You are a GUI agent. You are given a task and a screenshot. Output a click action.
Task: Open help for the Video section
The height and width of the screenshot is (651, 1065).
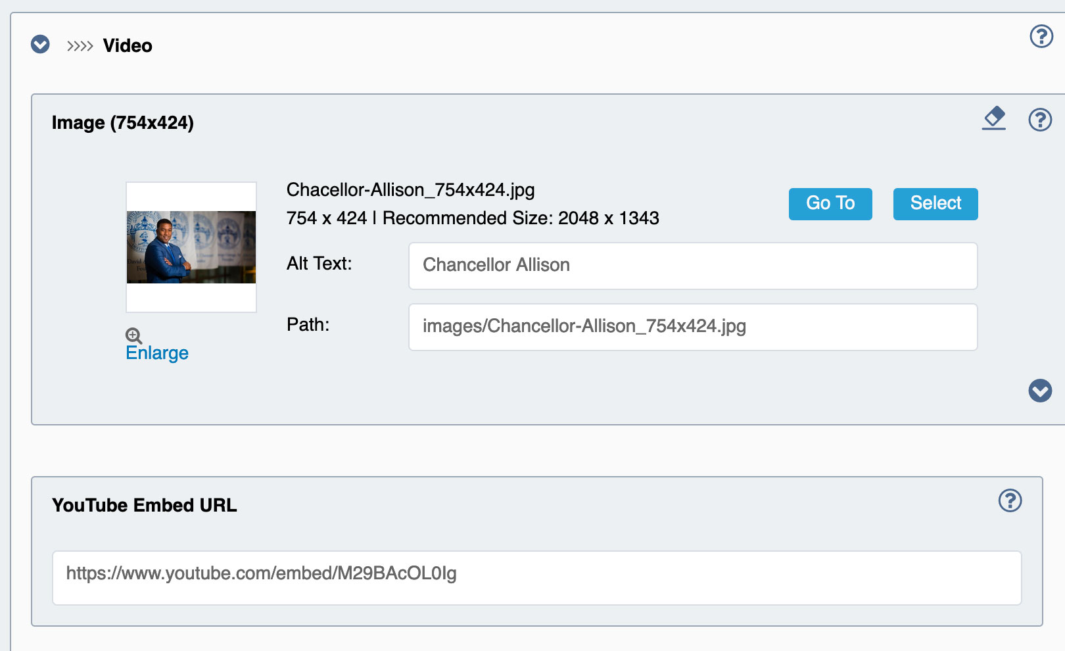(x=1041, y=36)
